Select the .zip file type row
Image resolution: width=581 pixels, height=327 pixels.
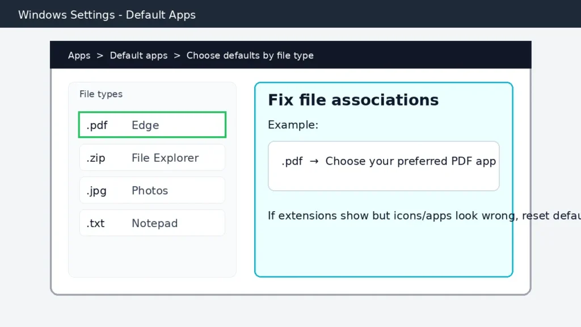point(96,157)
